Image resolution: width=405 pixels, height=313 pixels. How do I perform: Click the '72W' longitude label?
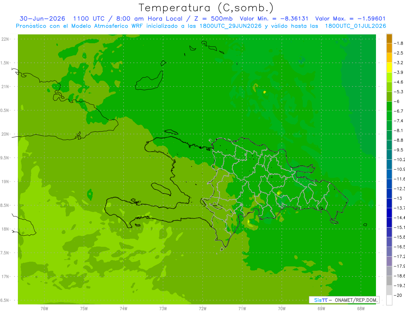tap(202, 308)
